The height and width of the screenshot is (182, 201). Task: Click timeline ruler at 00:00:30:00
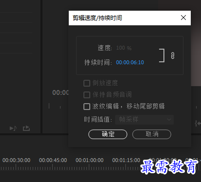click(16, 160)
